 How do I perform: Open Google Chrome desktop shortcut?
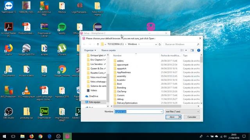(62, 71)
